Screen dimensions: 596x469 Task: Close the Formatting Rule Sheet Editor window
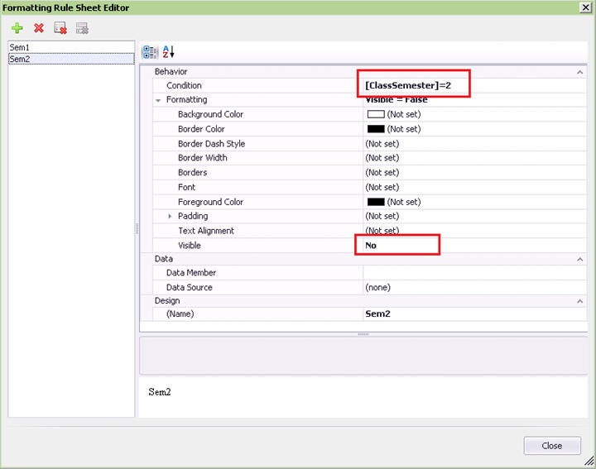pyautogui.click(x=585, y=7)
